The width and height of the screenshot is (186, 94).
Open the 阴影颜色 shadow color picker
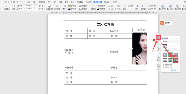(102, 9)
